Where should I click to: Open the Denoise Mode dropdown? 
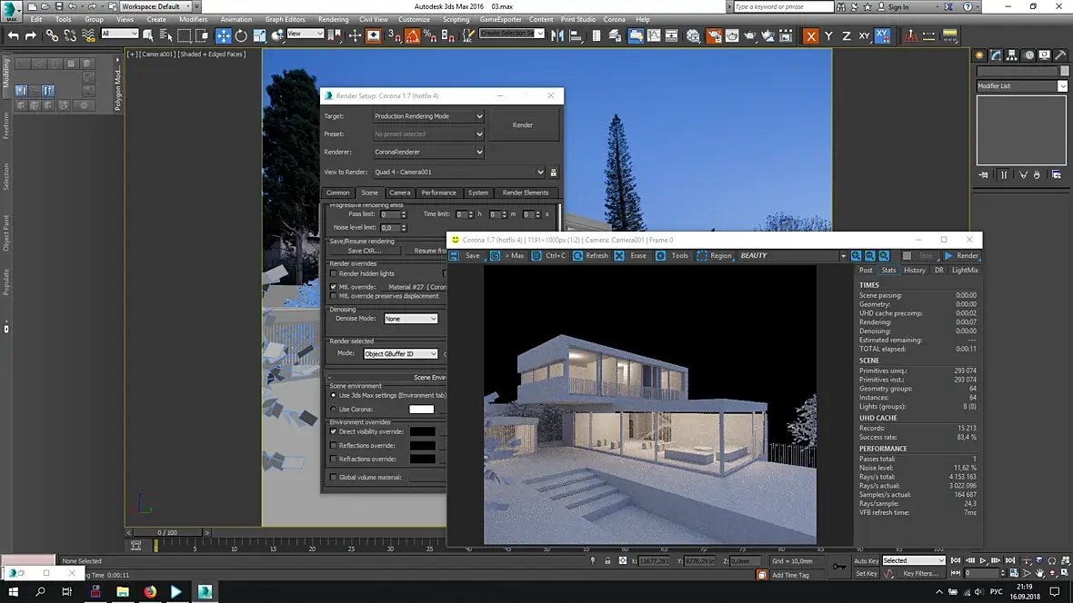(411, 319)
